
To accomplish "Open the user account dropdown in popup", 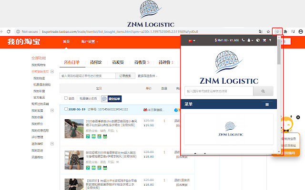I will point(250,40).
